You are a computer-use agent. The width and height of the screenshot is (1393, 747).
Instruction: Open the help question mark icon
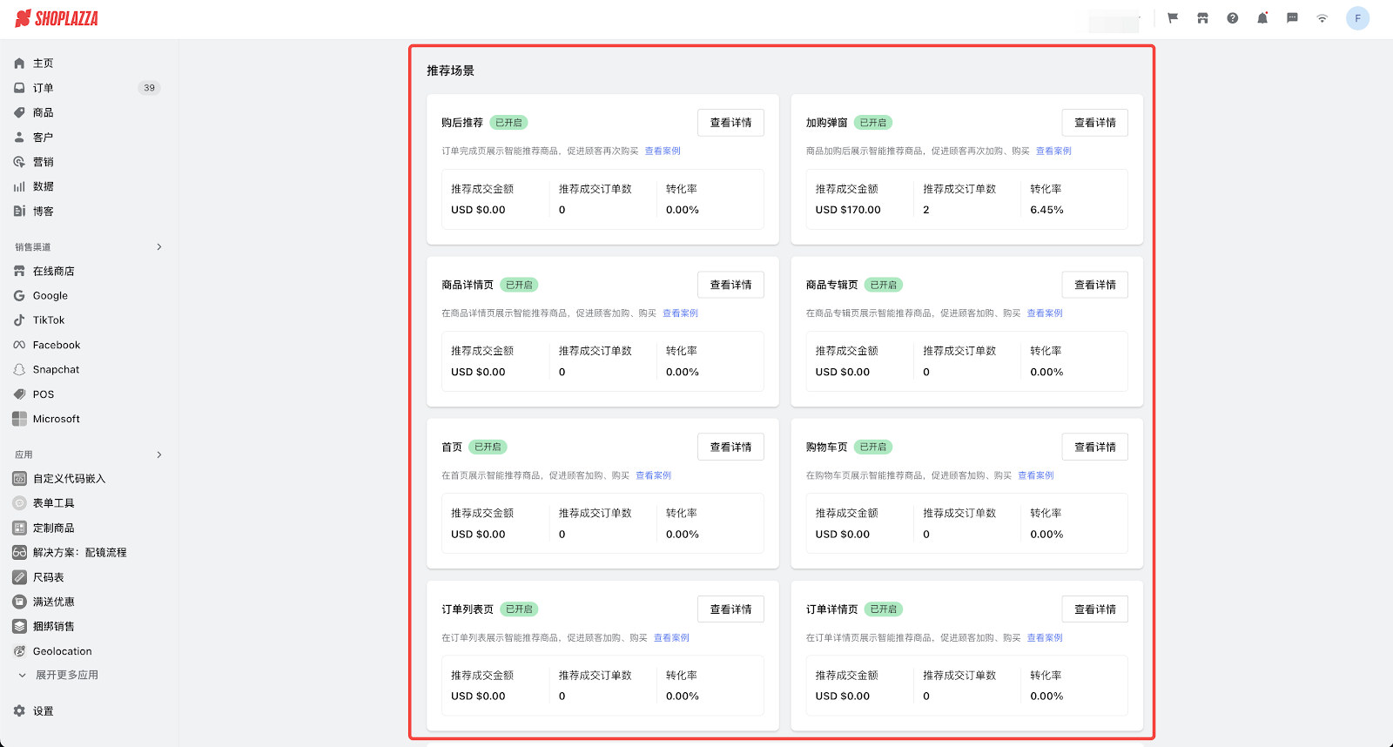[1233, 18]
